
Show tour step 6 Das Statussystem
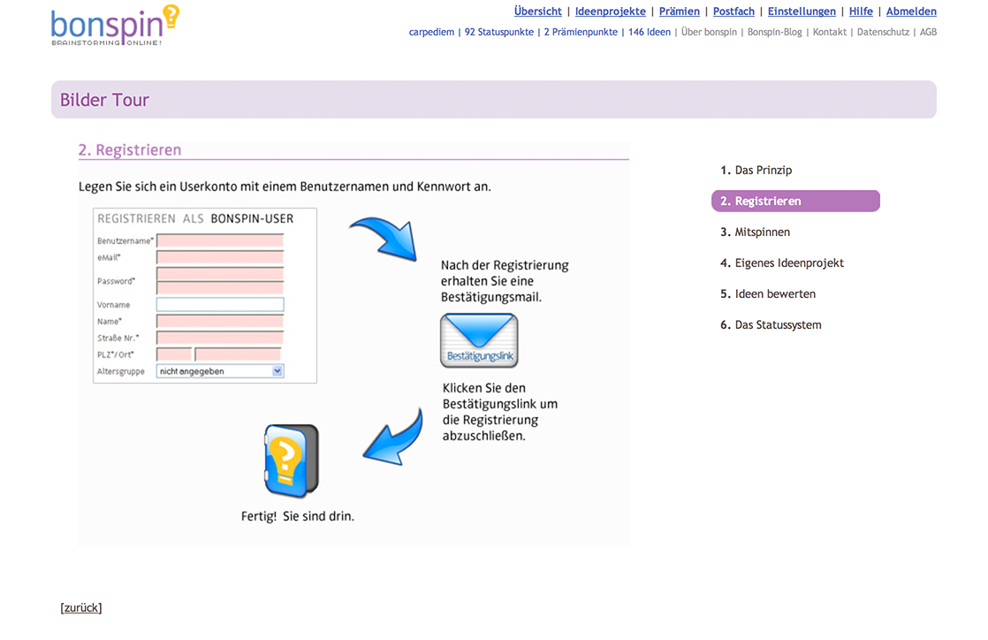778,325
